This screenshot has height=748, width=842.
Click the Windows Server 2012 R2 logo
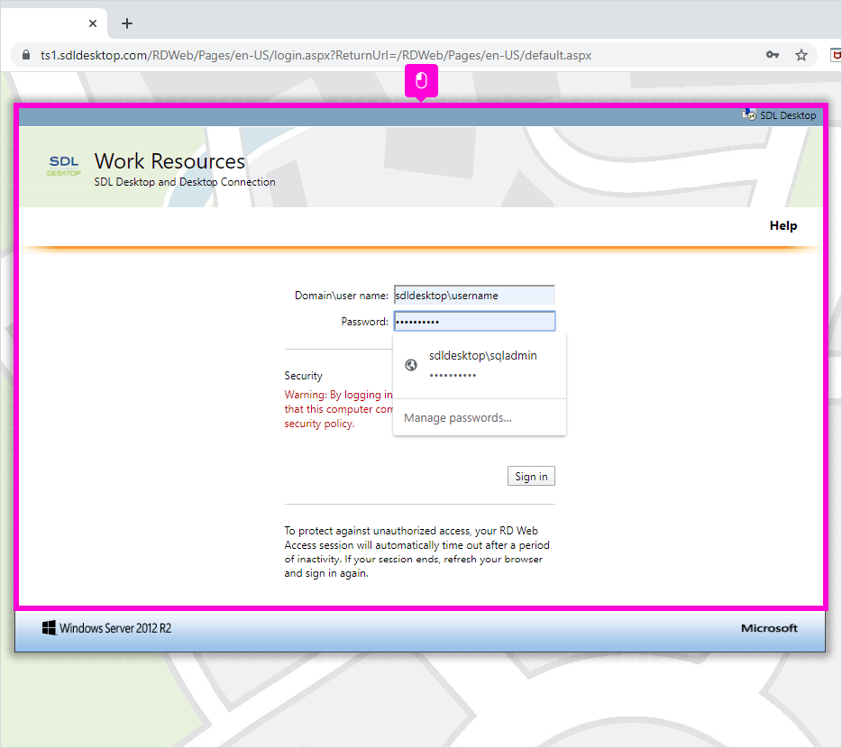[x=107, y=628]
